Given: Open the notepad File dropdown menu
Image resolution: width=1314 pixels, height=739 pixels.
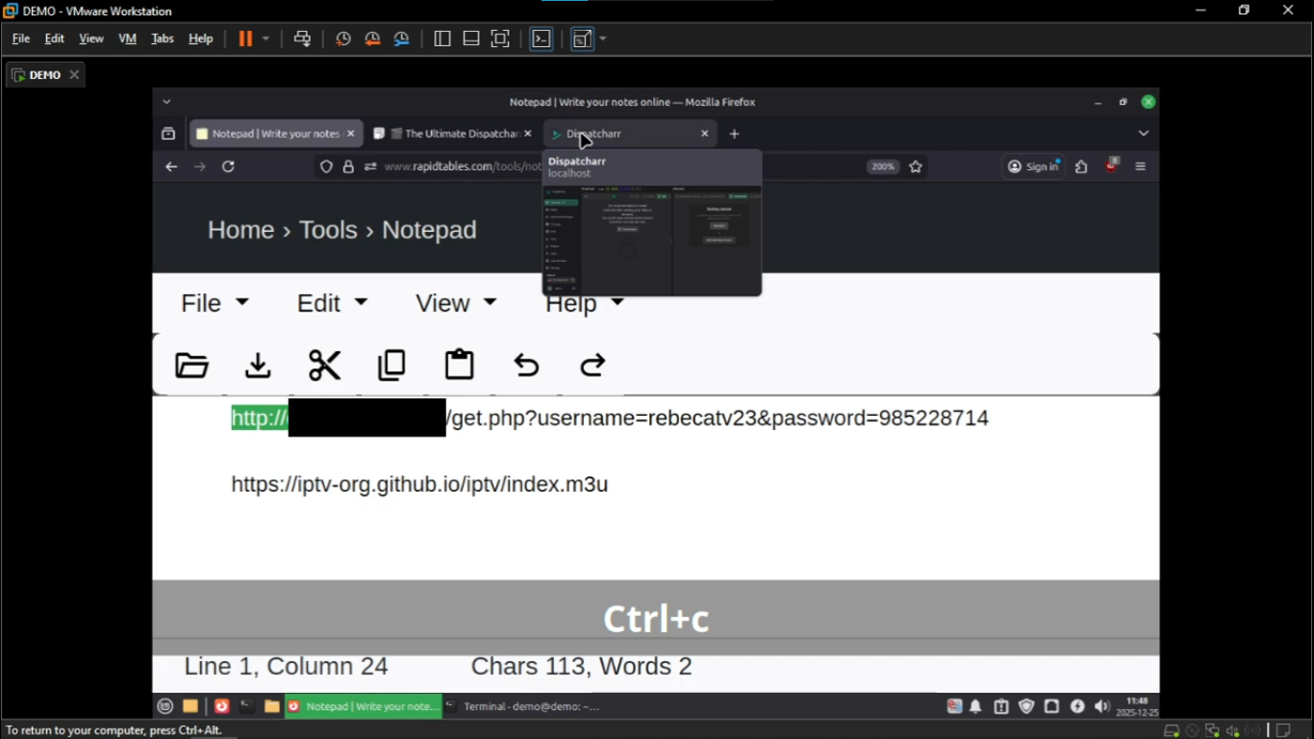Looking at the screenshot, I should pyautogui.click(x=215, y=303).
